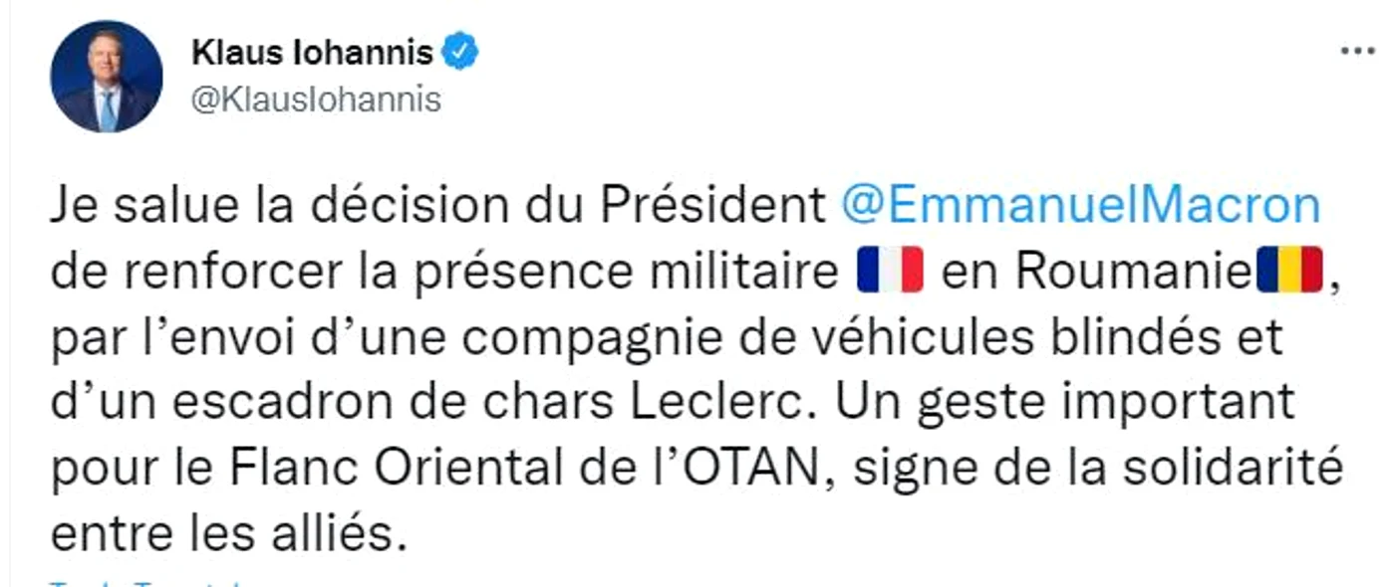Viewport: 1395px width, 587px height.
Task: Click the words 'présence militaire' in tweet
Action: coord(629,272)
